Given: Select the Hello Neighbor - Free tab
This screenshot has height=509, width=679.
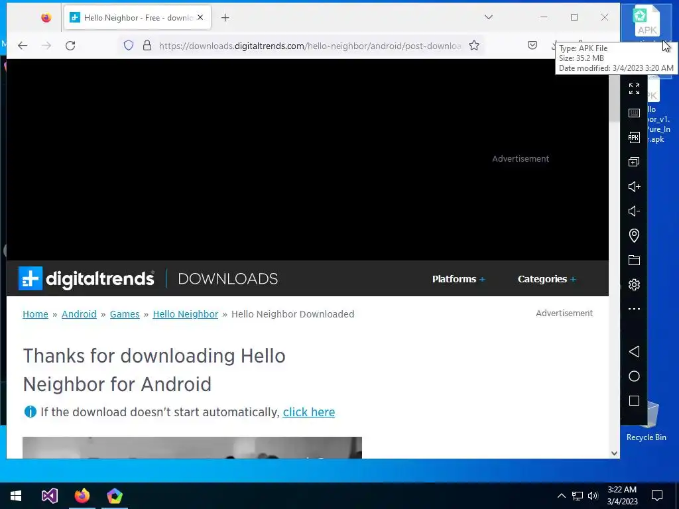Looking at the screenshot, I should coord(137,18).
